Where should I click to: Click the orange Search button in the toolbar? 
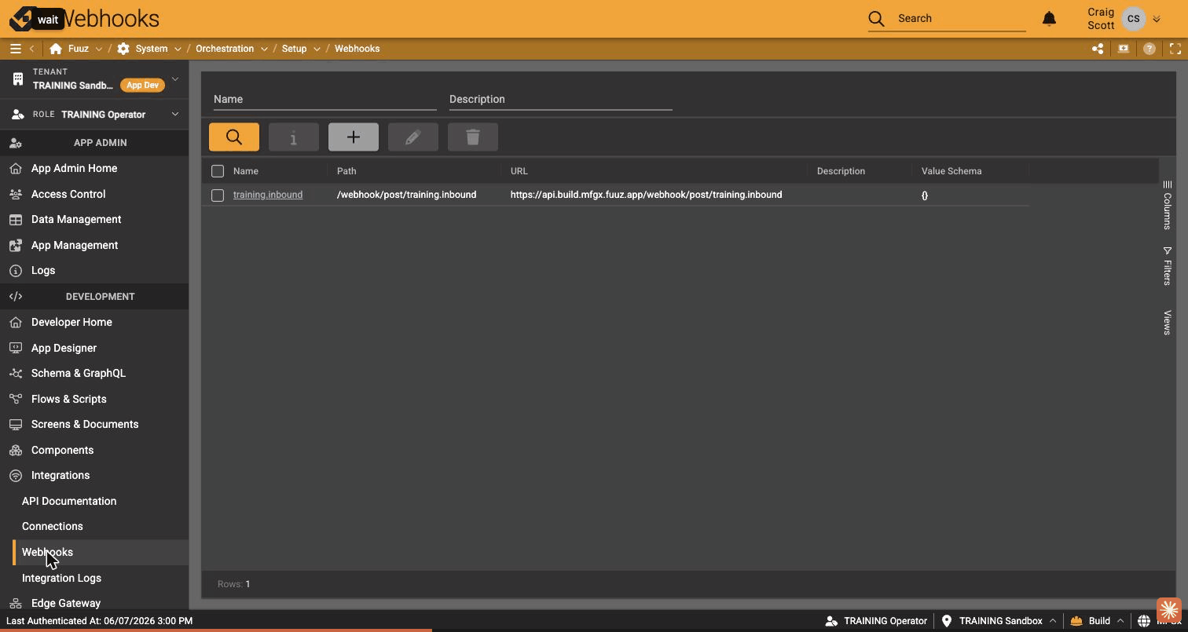[x=234, y=137]
